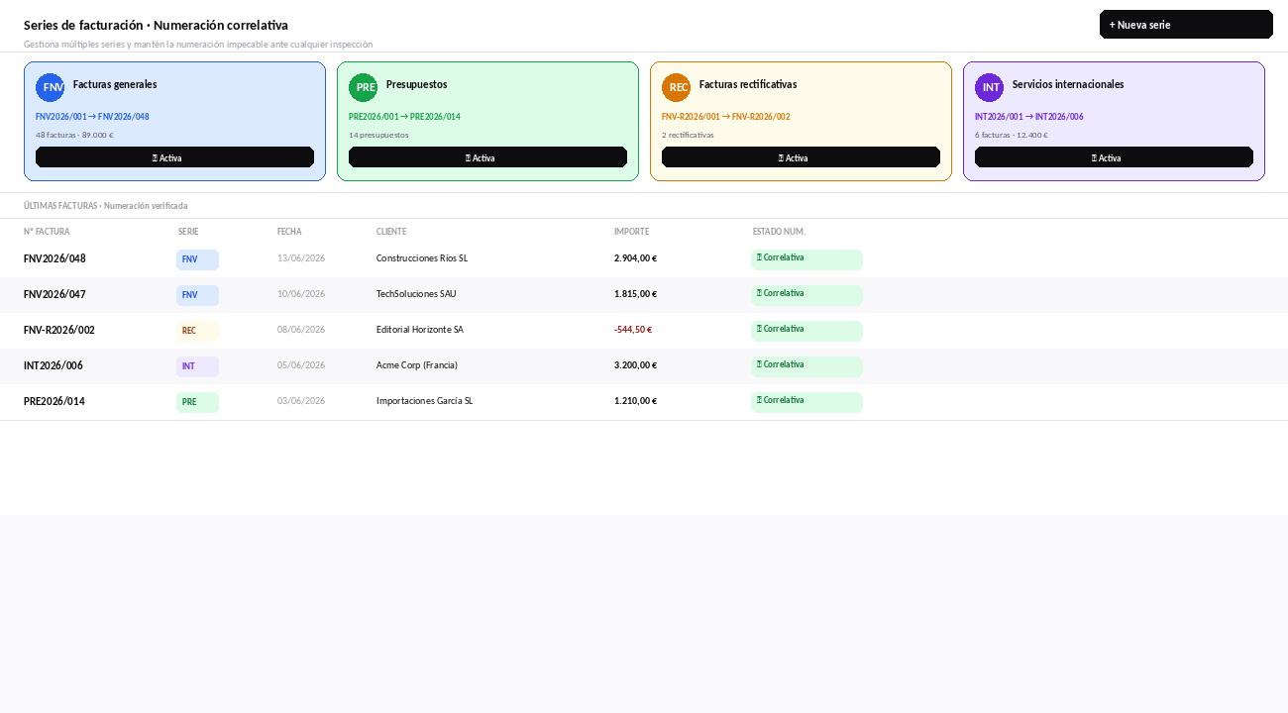The width and height of the screenshot is (1288, 713).
Task: Toggle Activa on Presupuestos card
Action: click(x=487, y=157)
